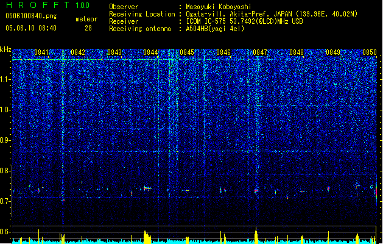Viewport: 383px width, 244px height.
Task: Click time marker 0850
Action: coord(370,52)
